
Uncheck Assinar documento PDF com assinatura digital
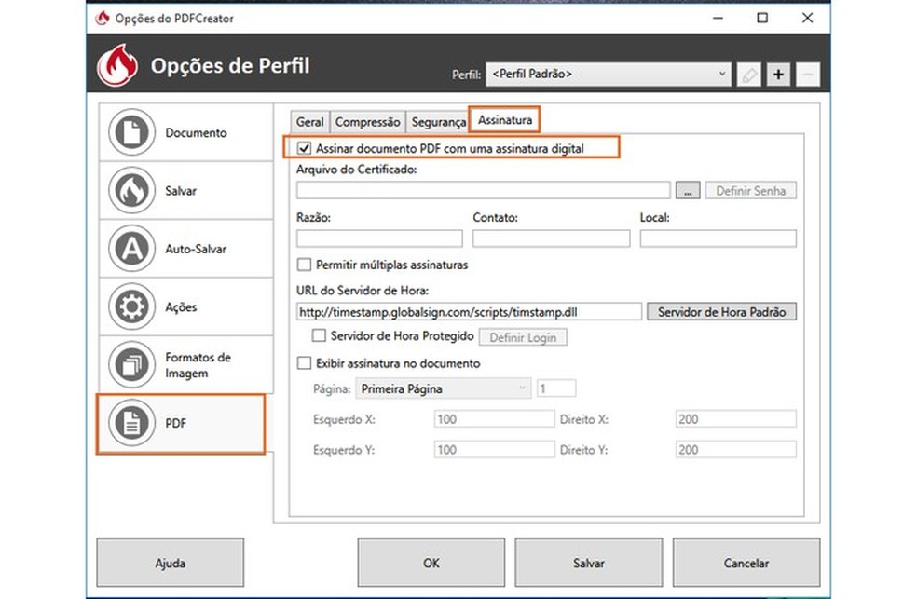click(303, 146)
